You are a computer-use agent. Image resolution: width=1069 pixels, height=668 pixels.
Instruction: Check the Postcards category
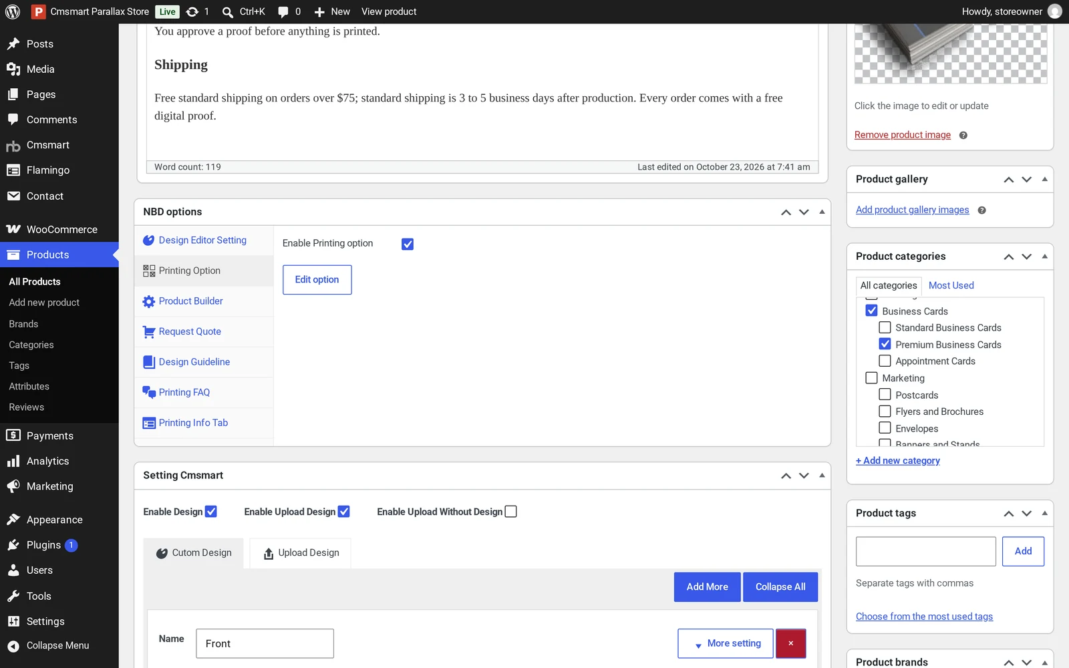click(x=885, y=395)
